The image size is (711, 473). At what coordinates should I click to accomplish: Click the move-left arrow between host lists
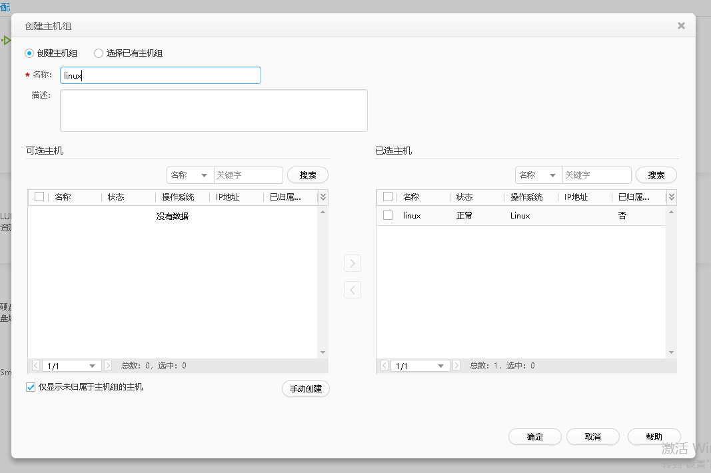click(352, 290)
